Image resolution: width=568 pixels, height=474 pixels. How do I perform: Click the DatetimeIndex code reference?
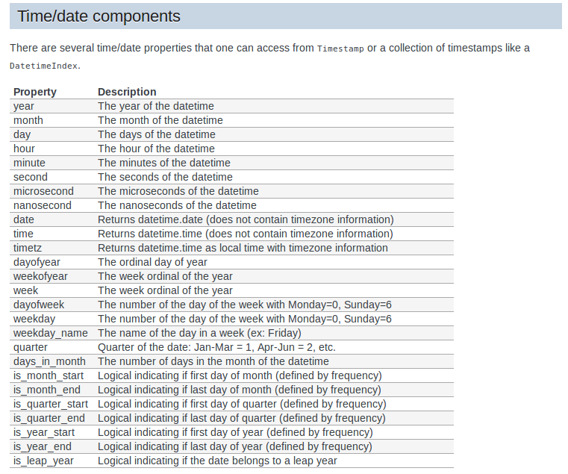click(x=44, y=66)
